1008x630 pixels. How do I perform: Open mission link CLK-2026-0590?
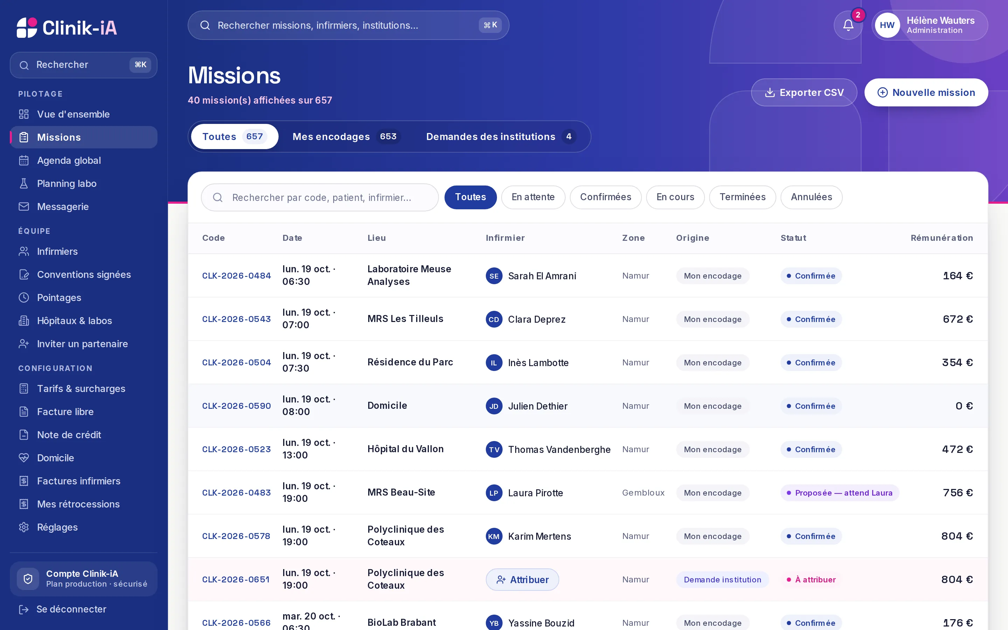point(236,406)
